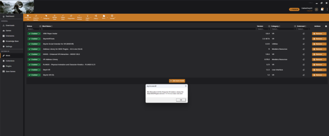Open Categories from the orange toolbar

tap(46, 17)
